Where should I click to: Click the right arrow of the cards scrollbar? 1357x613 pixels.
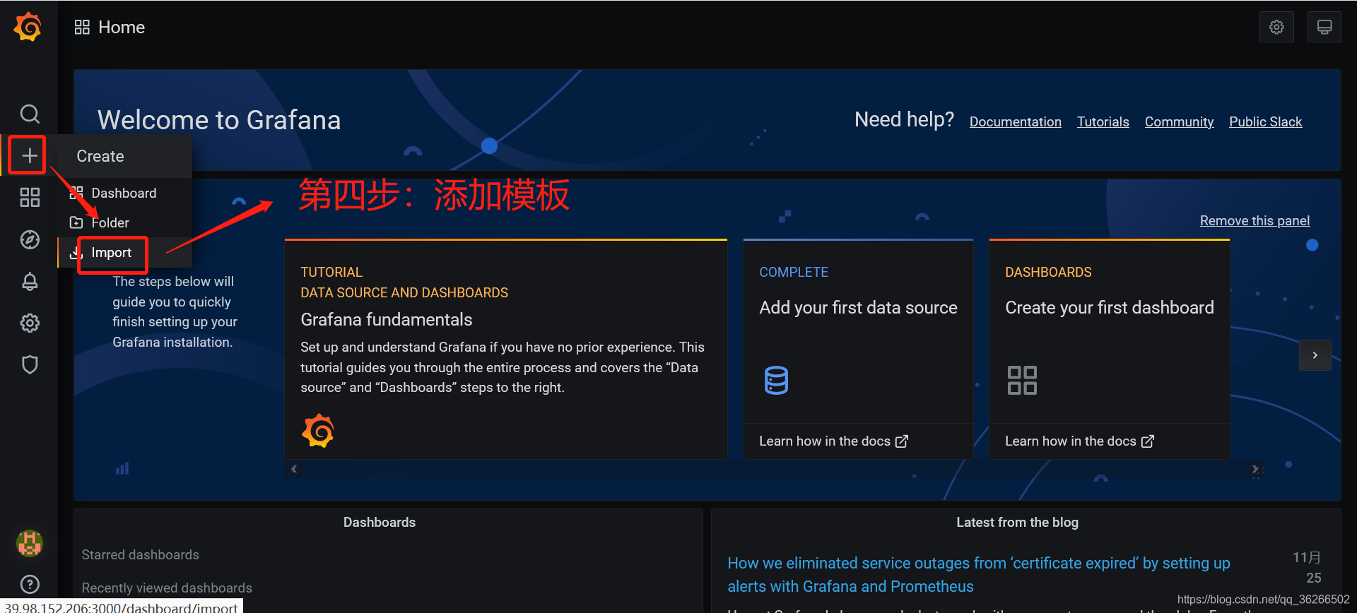click(1255, 468)
